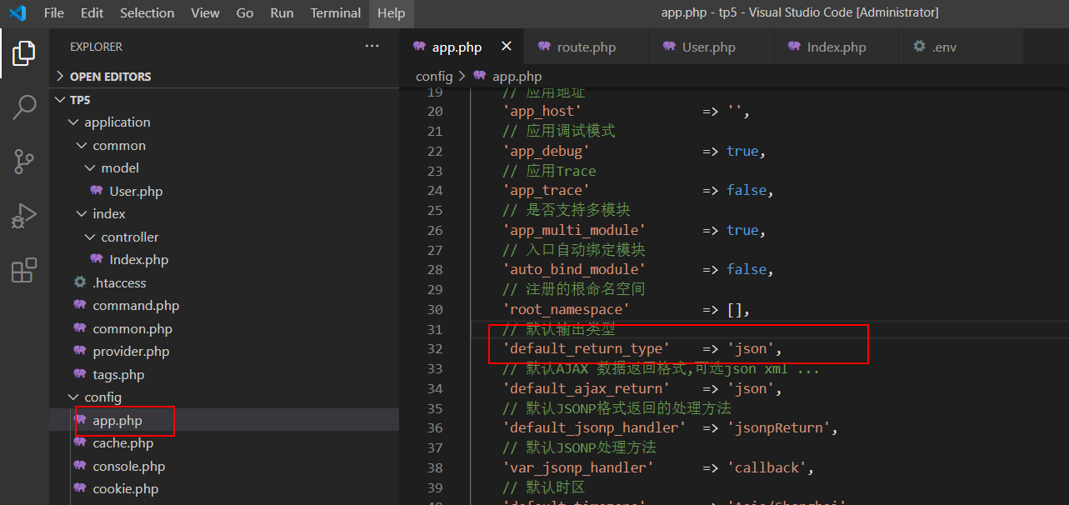Viewport: 1069px width, 505px height.
Task: Open Explorer more actions ellipsis
Action: click(372, 47)
